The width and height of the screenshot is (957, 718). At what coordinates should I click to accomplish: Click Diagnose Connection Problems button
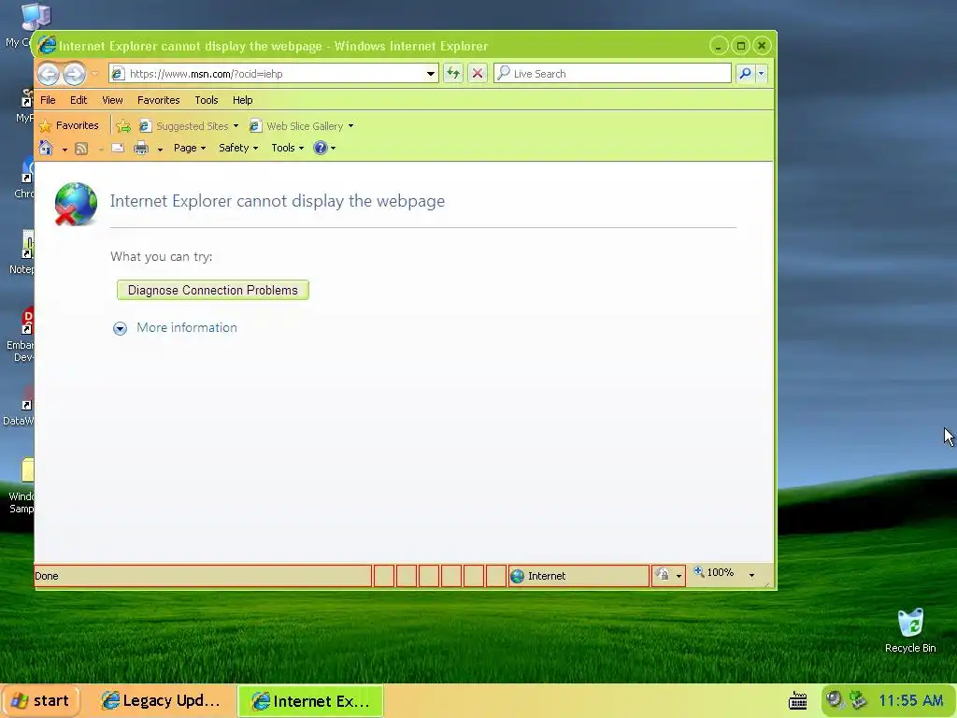click(x=213, y=290)
